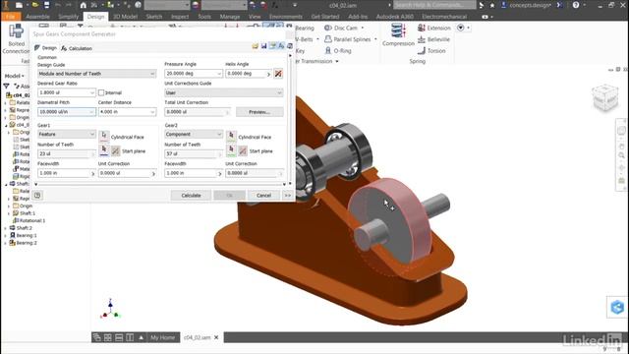Toggle helix direction button next to Helix Angle
Viewport: 629px width, 354px height.
[x=278, y=74]
